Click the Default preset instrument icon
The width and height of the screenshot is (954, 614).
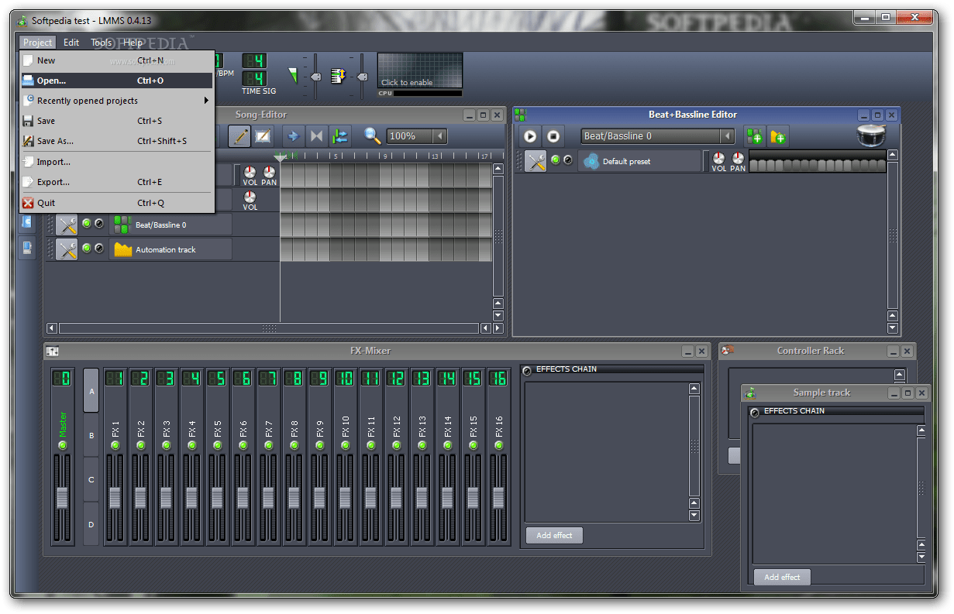point(591,161)
